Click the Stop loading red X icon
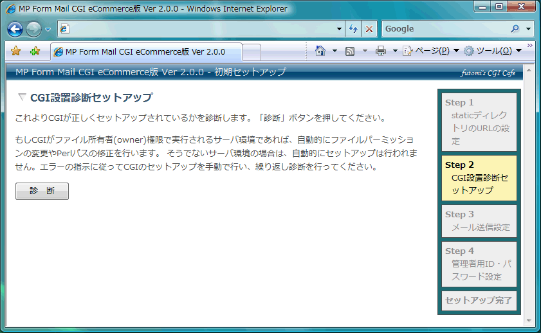Viewport: 541px width, 333px height. tap(369, 29)
